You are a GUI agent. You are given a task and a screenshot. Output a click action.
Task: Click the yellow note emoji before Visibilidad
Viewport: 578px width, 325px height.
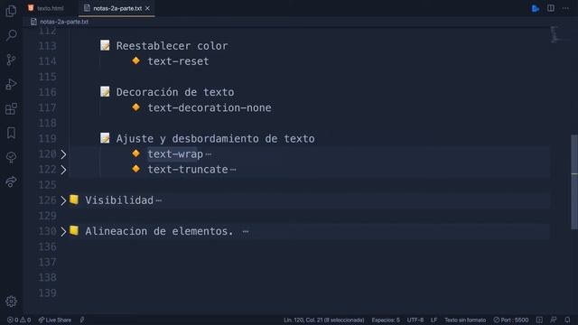[x=74, y=200]
